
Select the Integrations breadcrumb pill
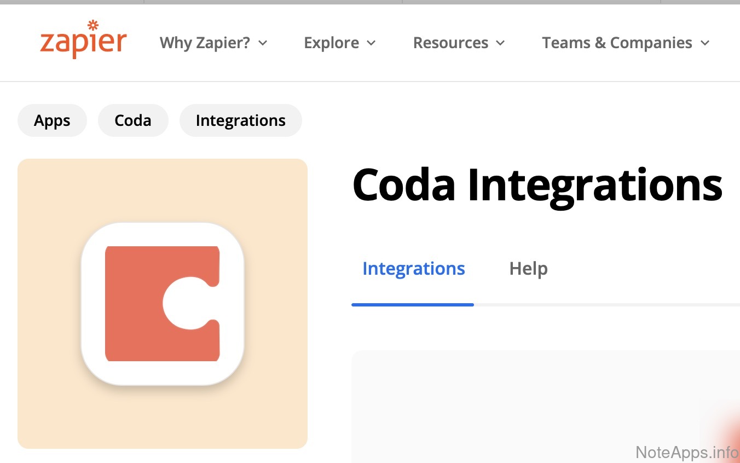point(240,120)
